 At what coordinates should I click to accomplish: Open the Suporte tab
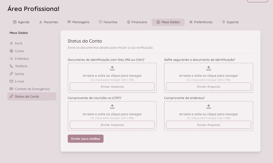point(230,22)
